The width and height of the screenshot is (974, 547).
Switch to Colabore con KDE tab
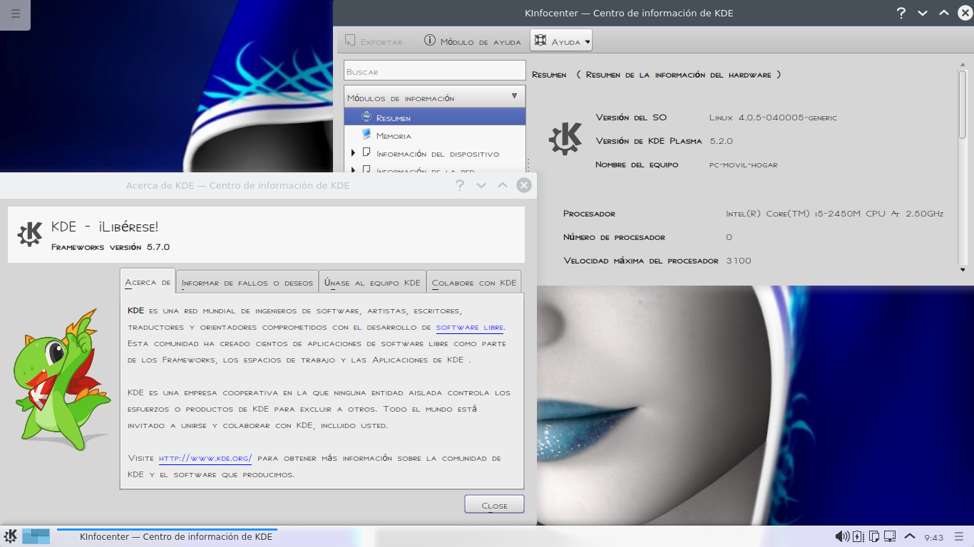[x=473, y=283]
